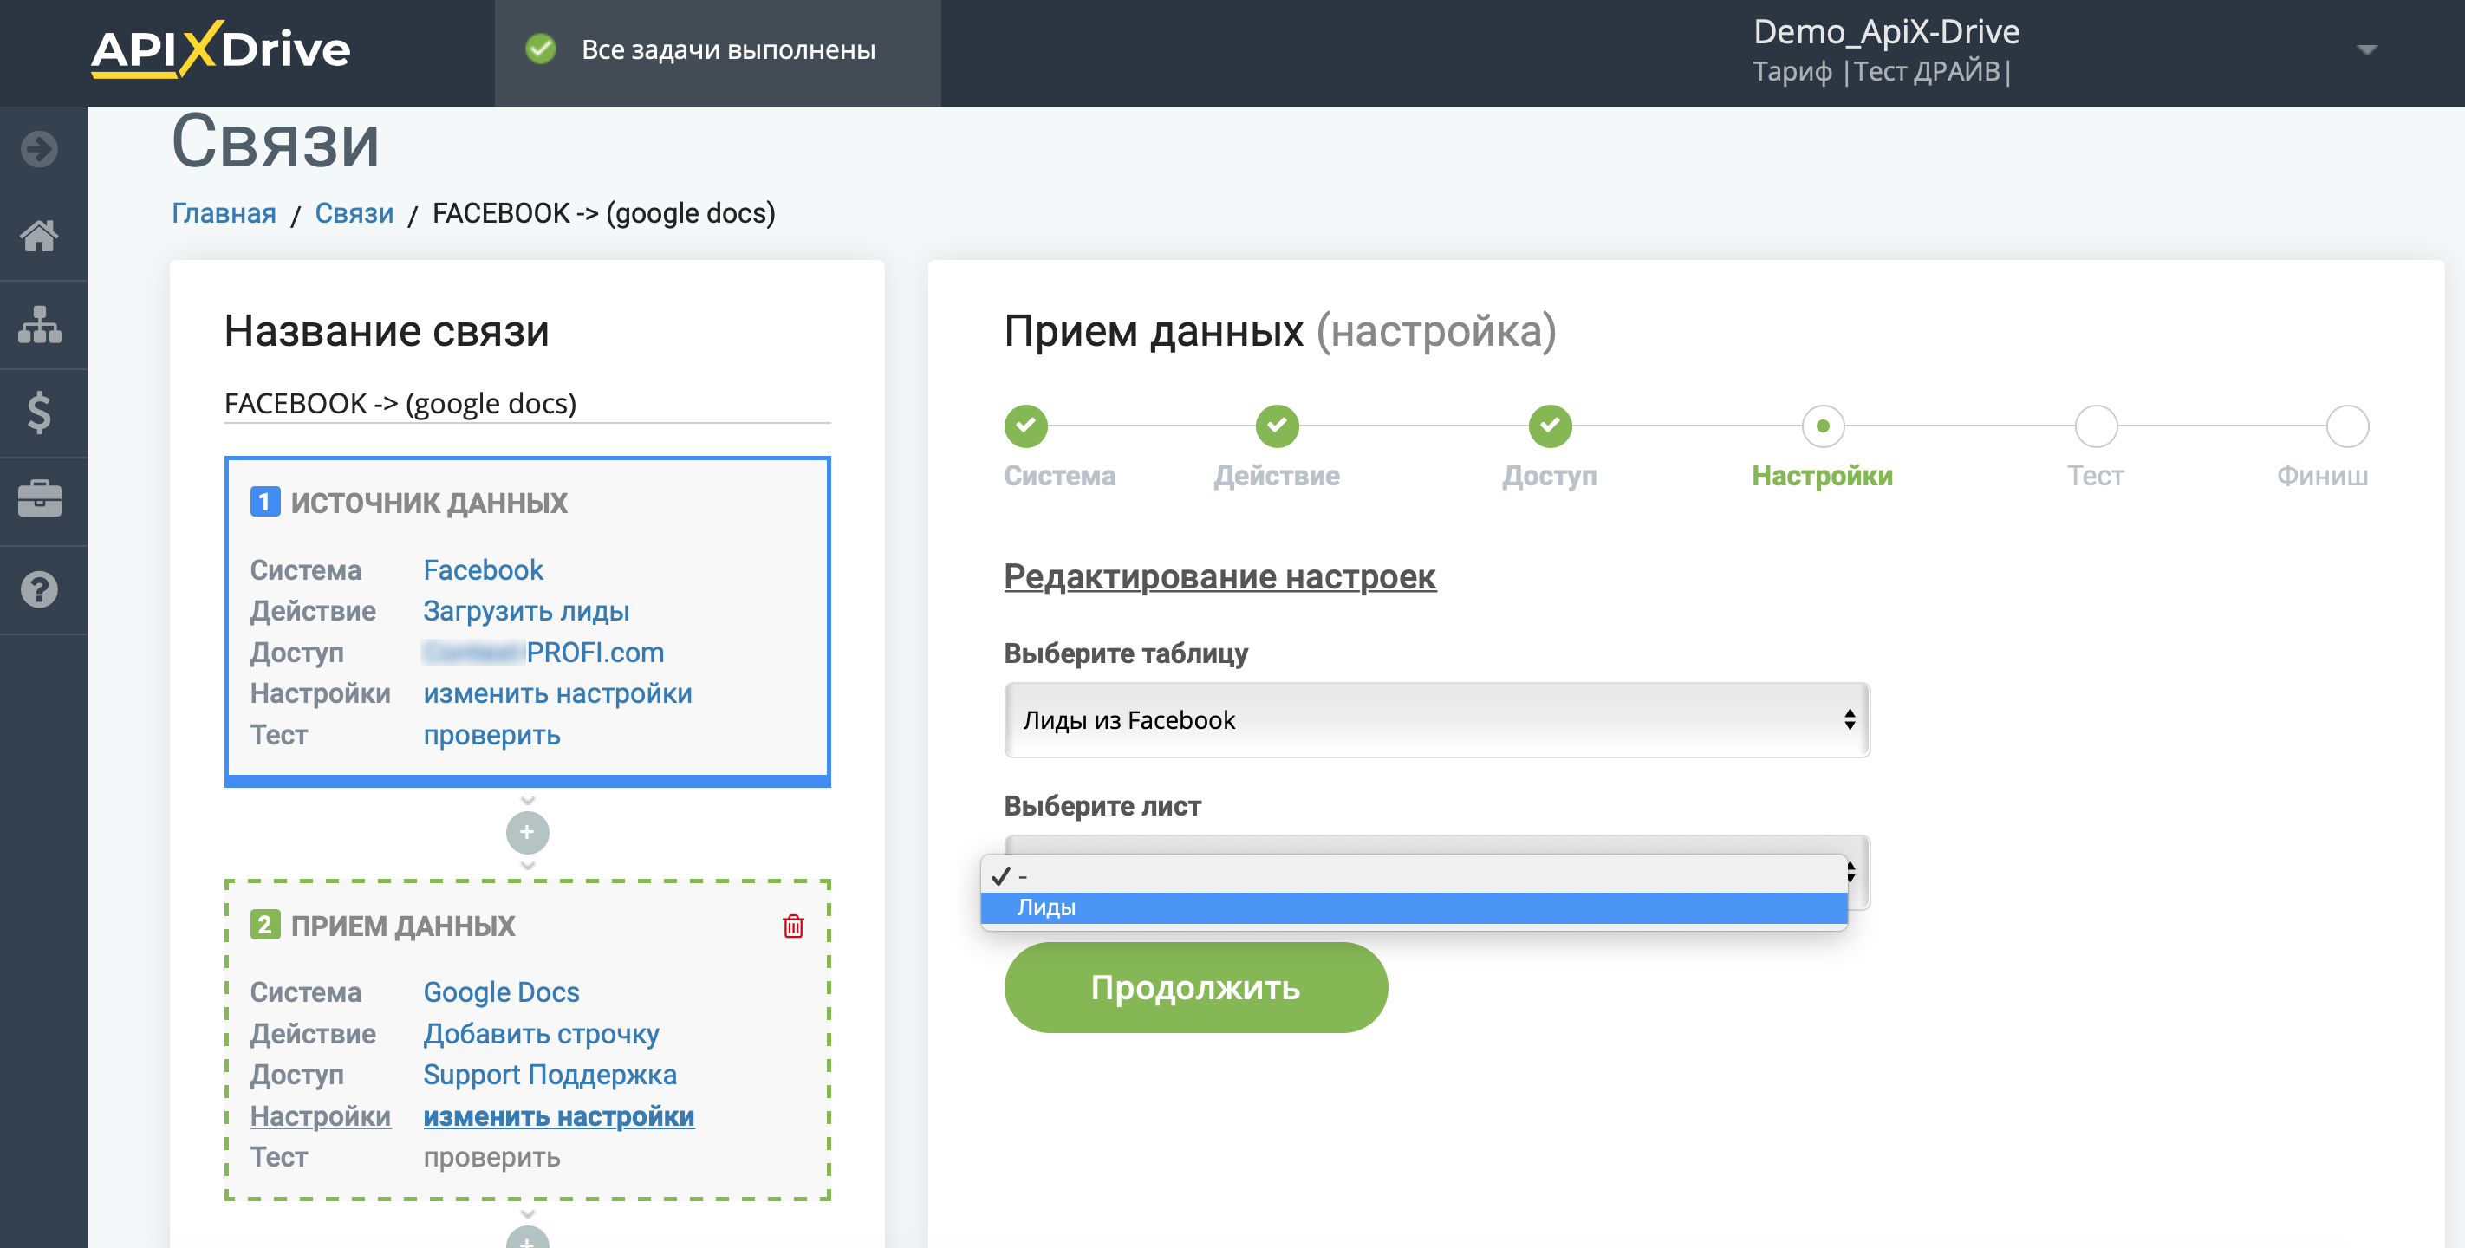
Task: Edit the connection name field
Action: tap(526, 403)
